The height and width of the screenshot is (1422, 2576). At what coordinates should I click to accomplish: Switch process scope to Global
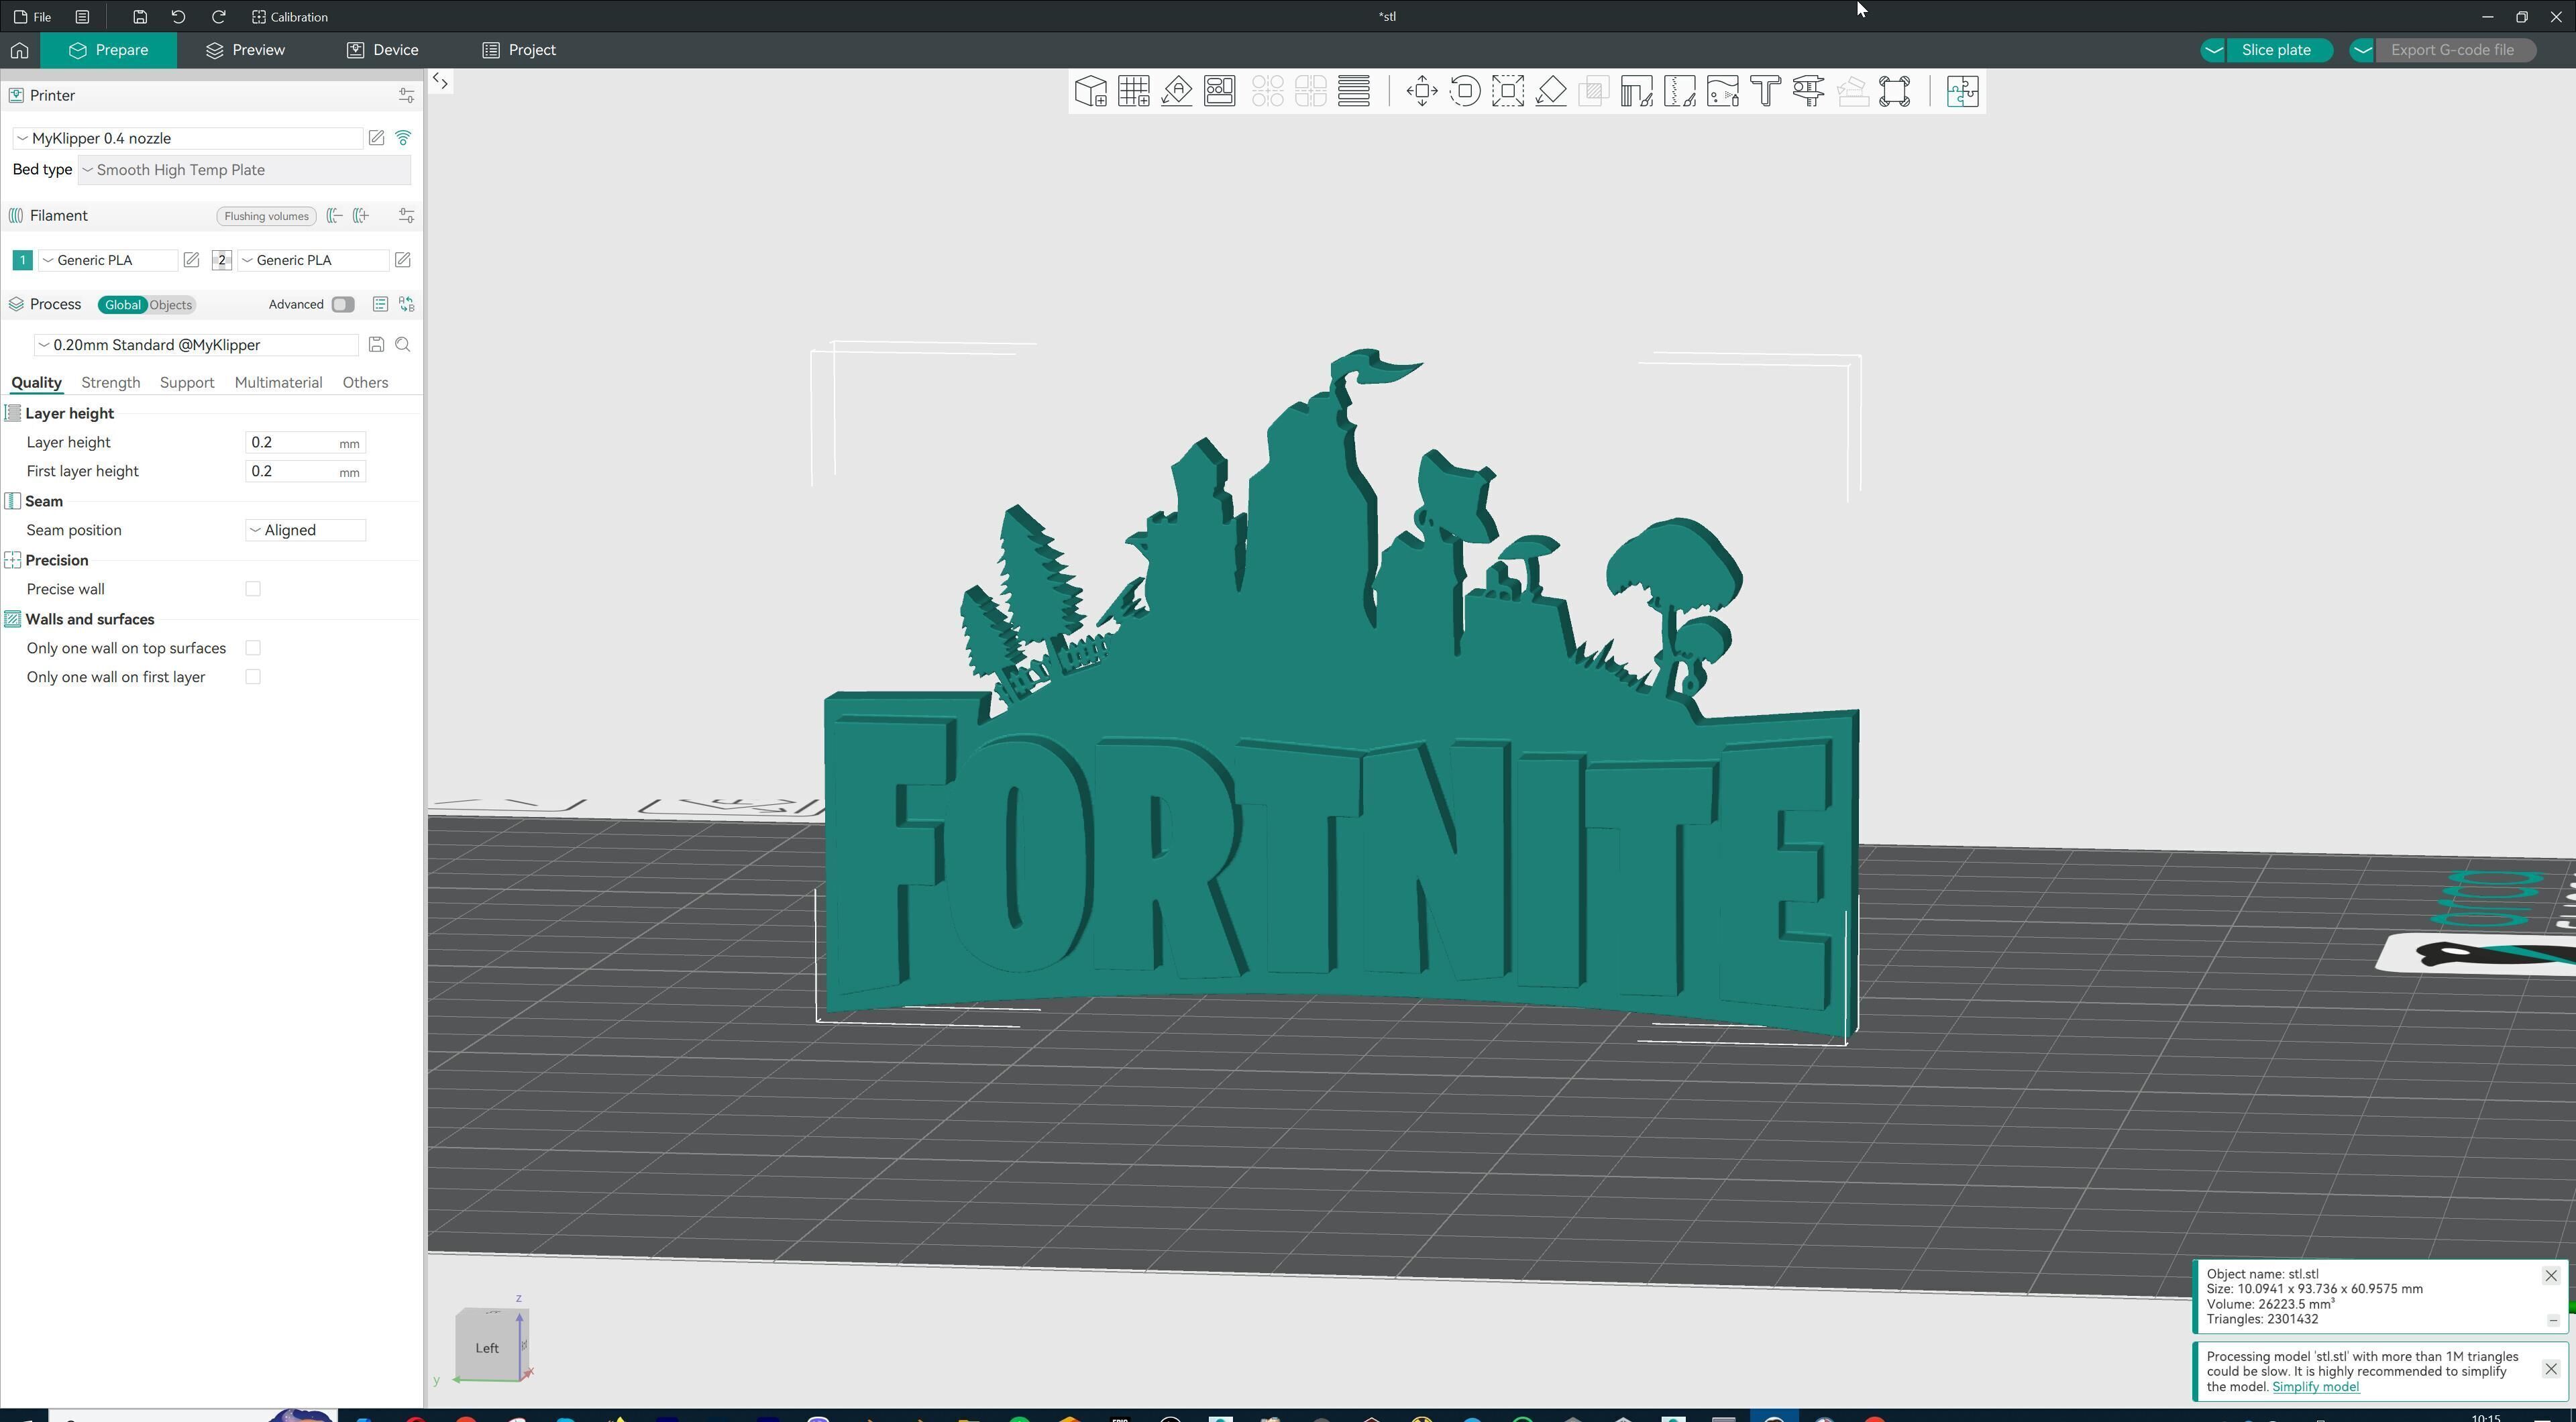pos(123,305)
